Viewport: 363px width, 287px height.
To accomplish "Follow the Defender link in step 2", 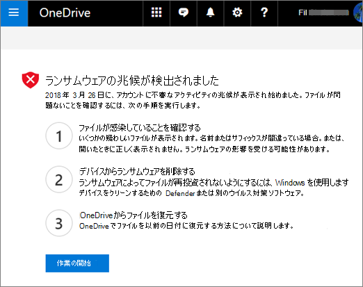I will (180, 193).
